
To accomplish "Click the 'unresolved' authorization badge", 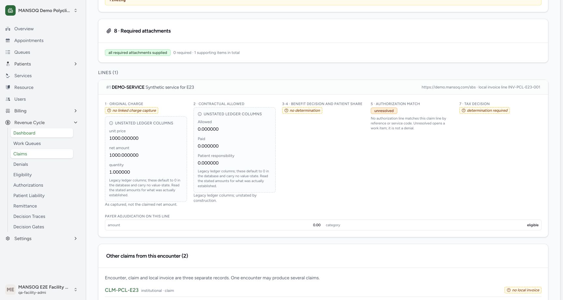I will pos(384,111).
